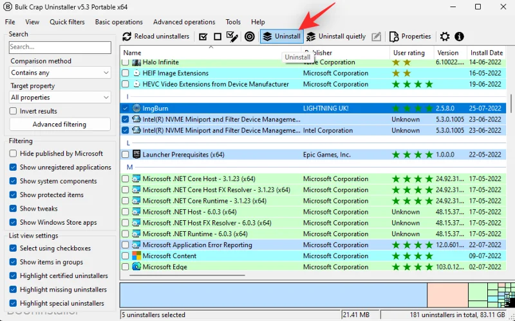Click the select-all checked box toolbar icon

click(203, 37)
